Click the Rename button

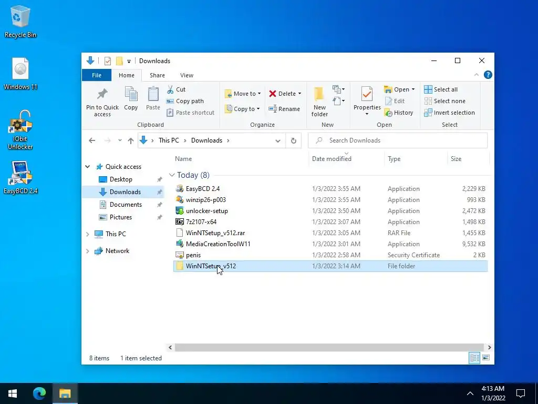click(x=284, y=109)
